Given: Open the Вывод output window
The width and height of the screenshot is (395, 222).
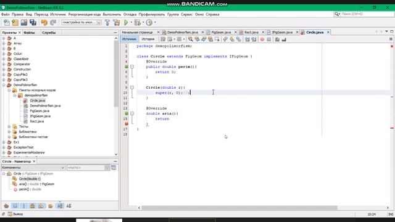Looking at the screenshot, I should [15, 214].
